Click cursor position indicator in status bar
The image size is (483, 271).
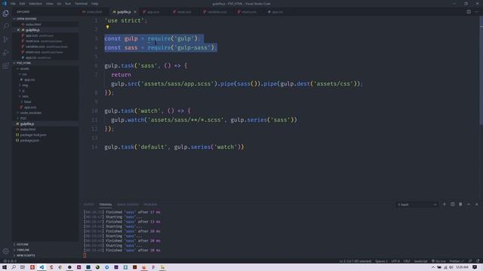tap(355, 261)
